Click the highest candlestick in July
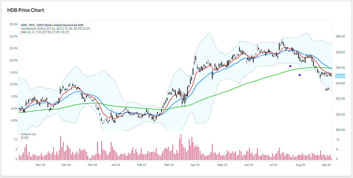Screen dimensions: 353x178 282,42
